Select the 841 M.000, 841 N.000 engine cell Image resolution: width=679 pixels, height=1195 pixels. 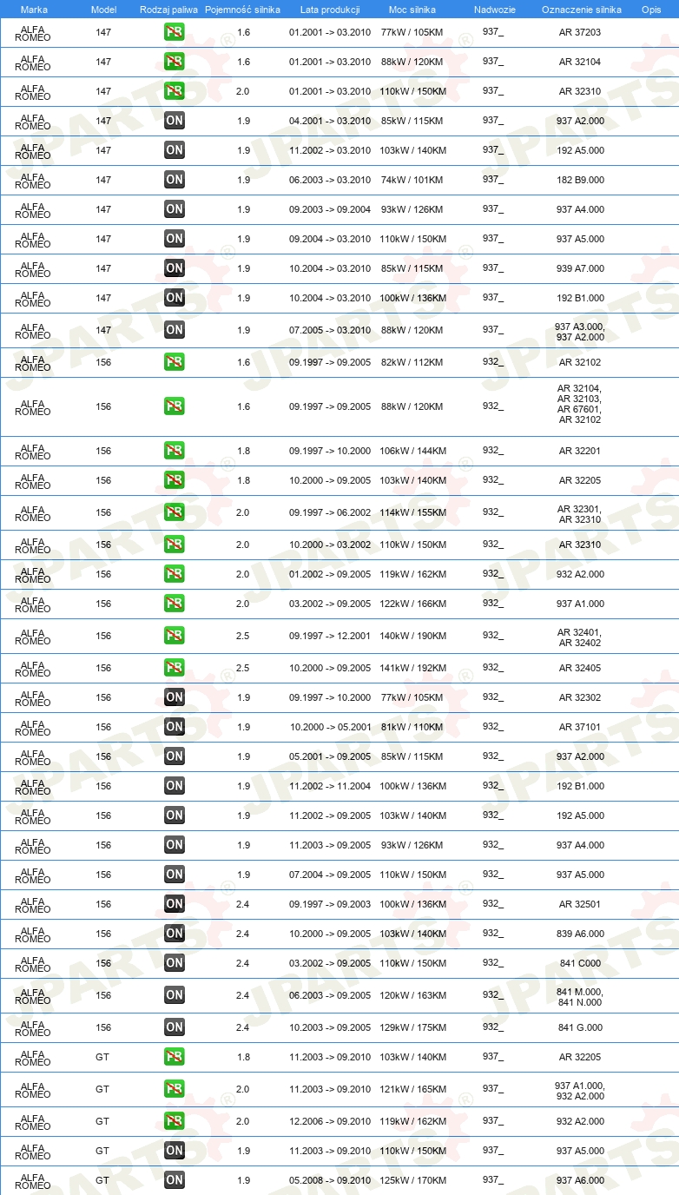tap(580, 997)
